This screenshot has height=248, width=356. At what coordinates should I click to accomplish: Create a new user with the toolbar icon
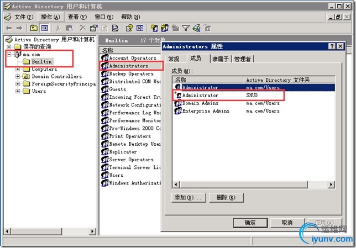(154, 28)
